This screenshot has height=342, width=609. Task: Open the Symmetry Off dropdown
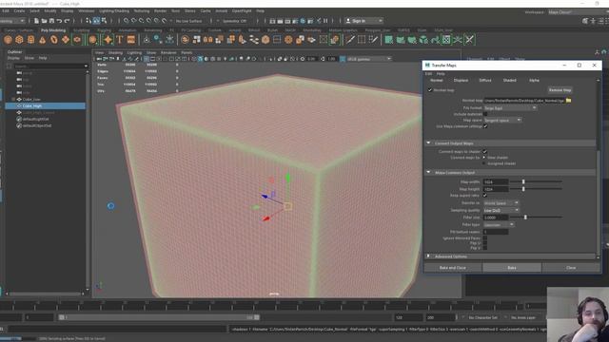point(234,21)
